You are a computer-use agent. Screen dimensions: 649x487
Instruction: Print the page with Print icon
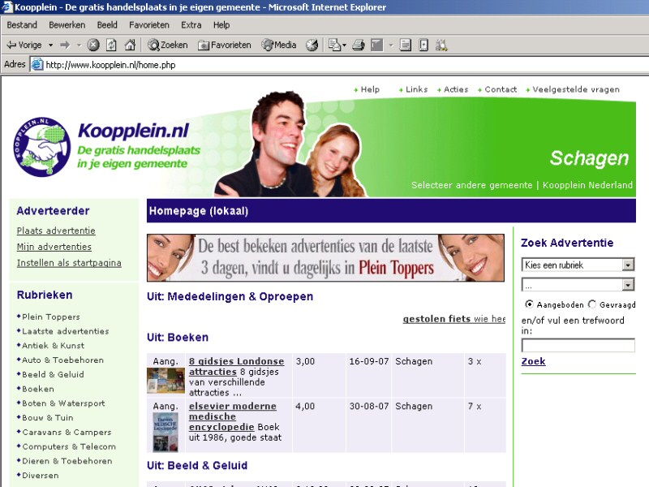359,45
